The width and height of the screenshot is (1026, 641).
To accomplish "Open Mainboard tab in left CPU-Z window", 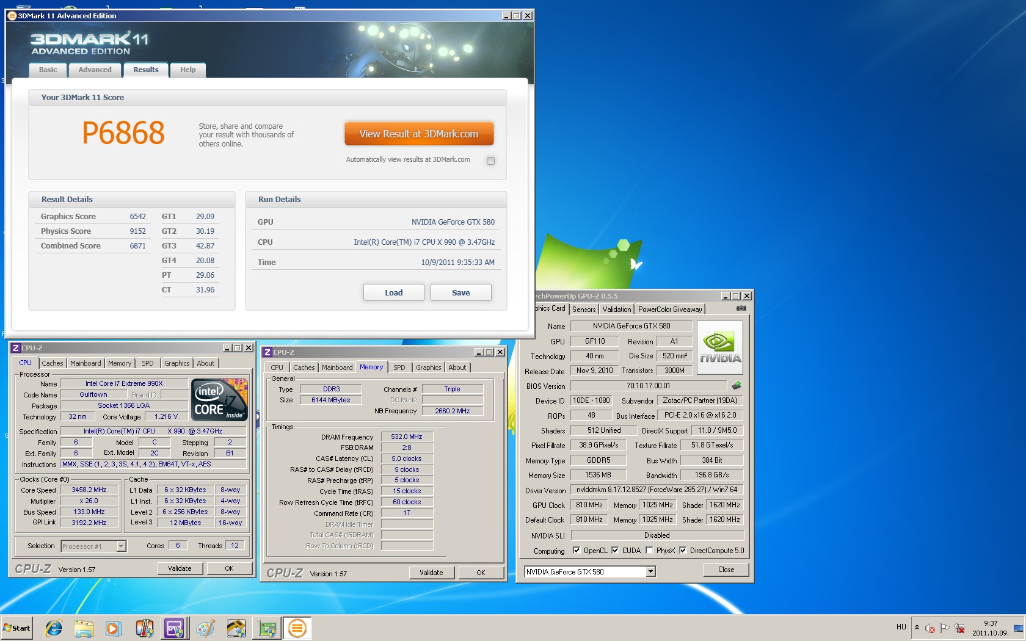I will point(85,363).
